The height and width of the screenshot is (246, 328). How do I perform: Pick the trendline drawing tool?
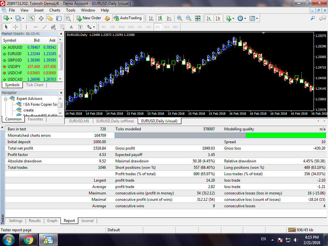click(x=45, y=27)
